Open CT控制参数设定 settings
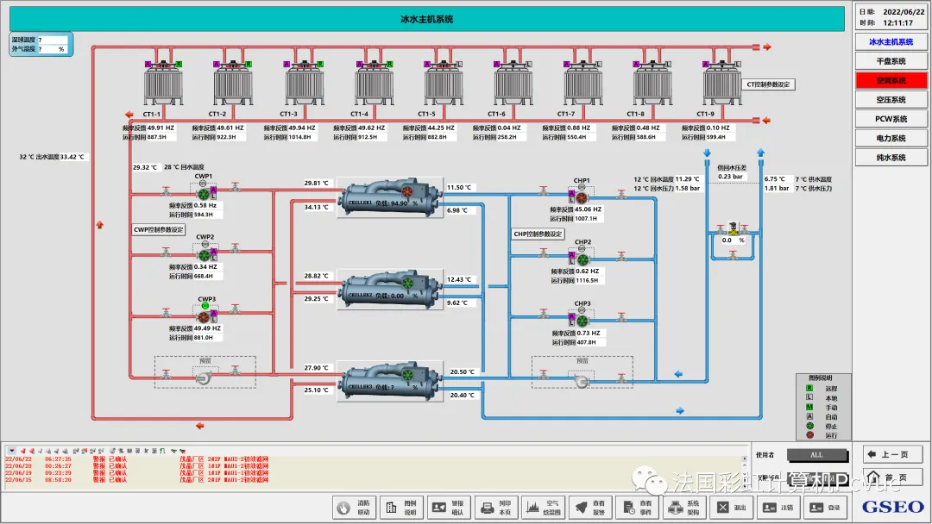This screenshot has width=932, height=524. 768,84
